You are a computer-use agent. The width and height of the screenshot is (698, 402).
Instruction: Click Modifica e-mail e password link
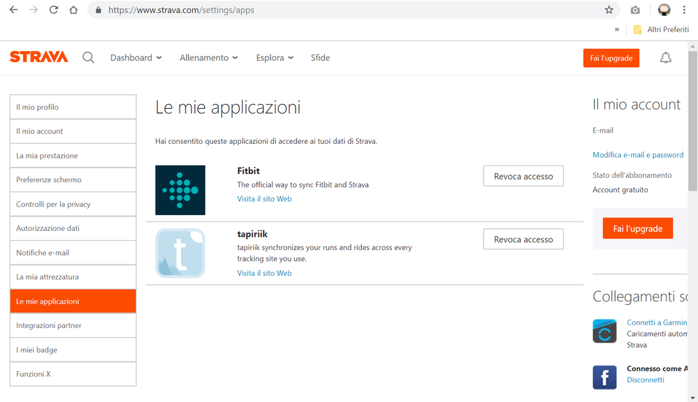pyautogui.click(x=638, y=155)
